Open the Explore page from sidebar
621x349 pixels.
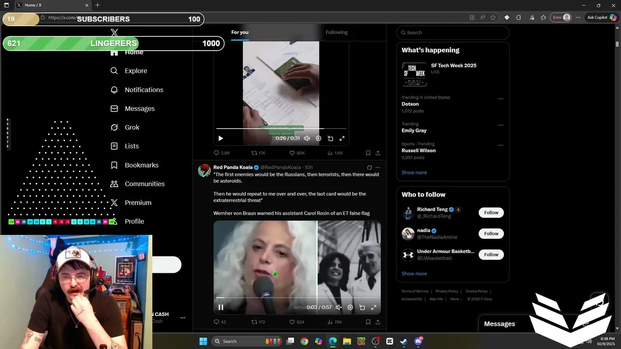[x=129, y=71]
